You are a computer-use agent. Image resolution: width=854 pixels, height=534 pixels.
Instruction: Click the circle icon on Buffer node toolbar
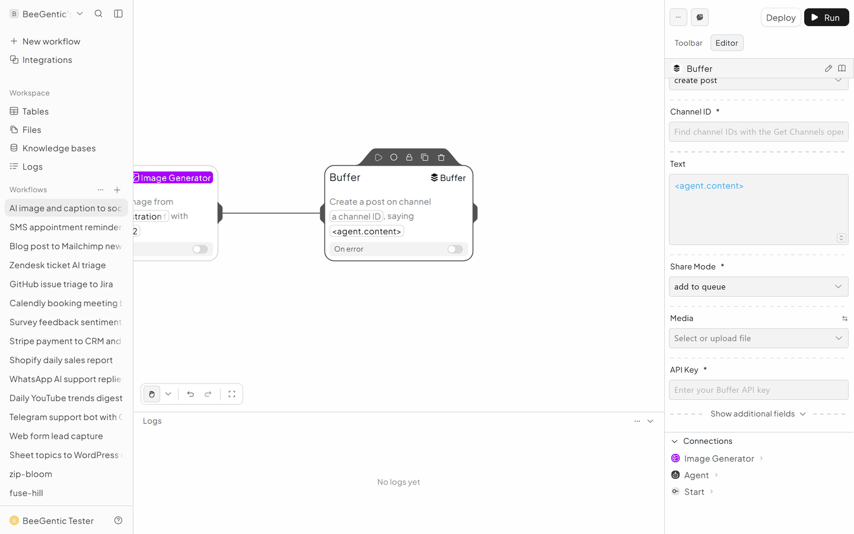(x=394, y=157)
